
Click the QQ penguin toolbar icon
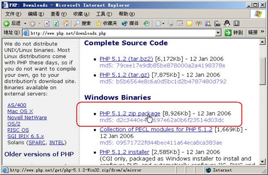(227, 23)
